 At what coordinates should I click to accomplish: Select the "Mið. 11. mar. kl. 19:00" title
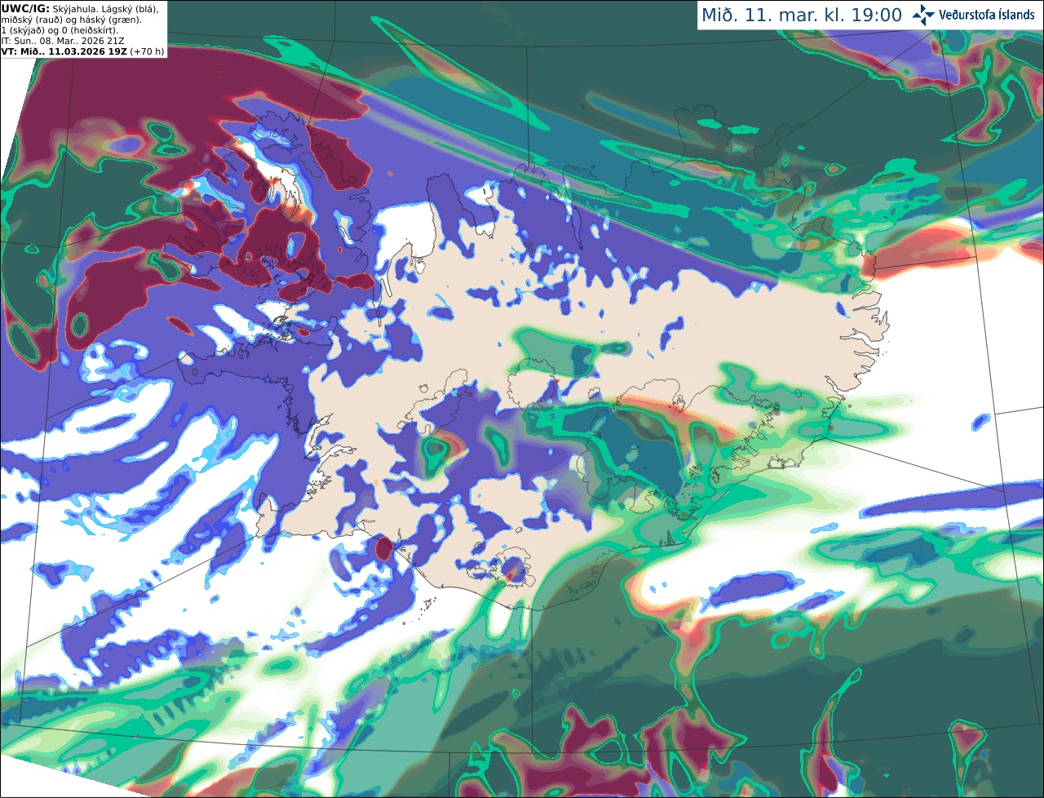(x=802, y=16)
